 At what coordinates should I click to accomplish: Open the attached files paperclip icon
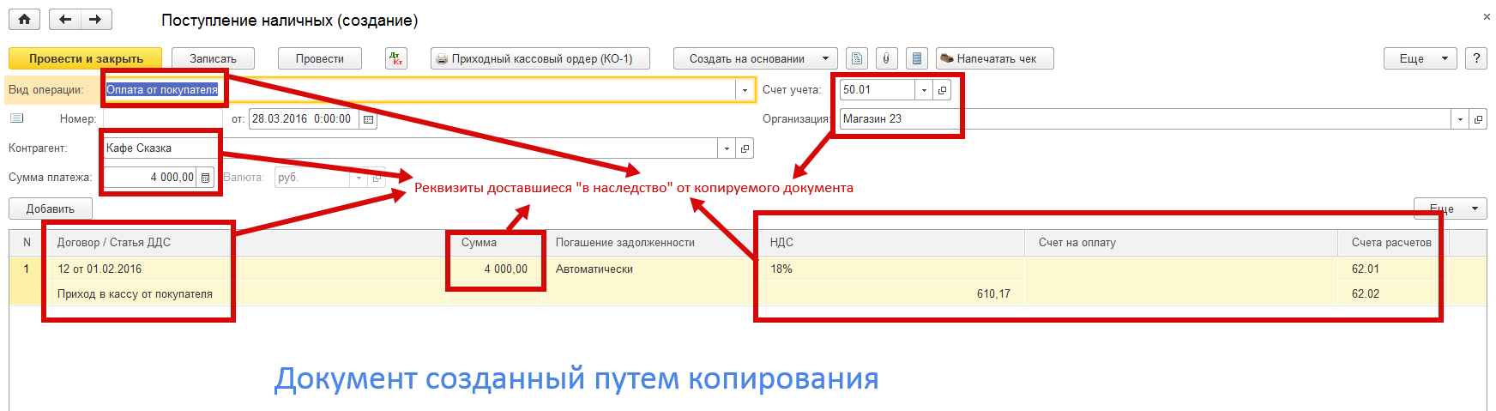[886, 58]
